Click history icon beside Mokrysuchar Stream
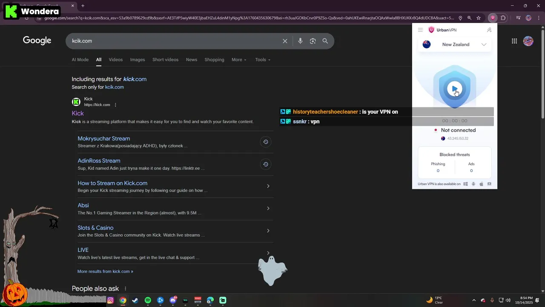Image resolution: width=545 pixels, height=307 pixels. click(x=266, y=142)
